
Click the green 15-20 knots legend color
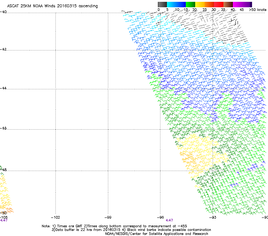click(x=190, y=4)
